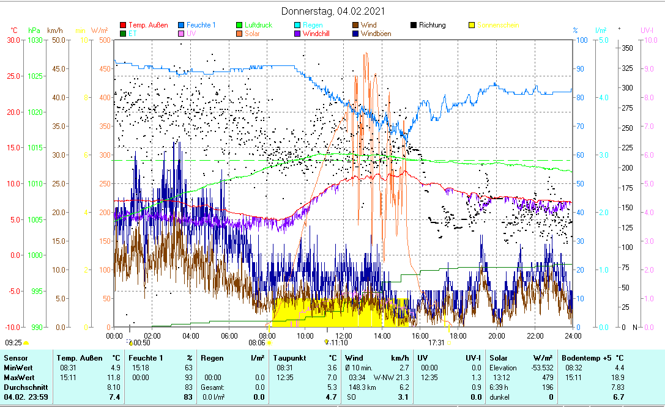Click the purple Windchill legend square
This screenshot has width=665, height=407.
[297, 34]
